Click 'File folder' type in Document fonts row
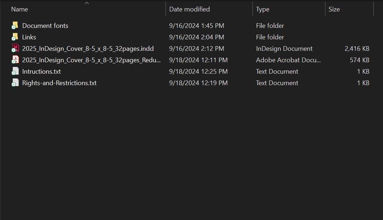The image size is (383, 220). tap(270, 26)
